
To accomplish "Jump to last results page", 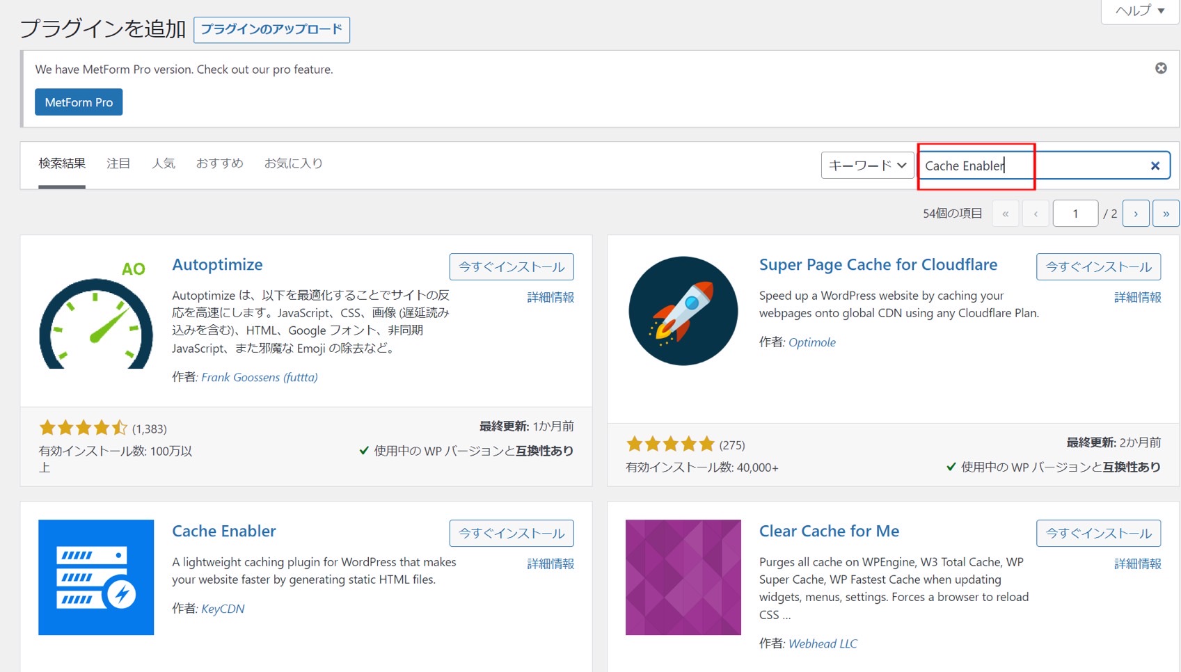I will tap(1166, 214).
